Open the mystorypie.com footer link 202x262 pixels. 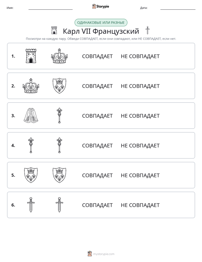coord(104,254)
